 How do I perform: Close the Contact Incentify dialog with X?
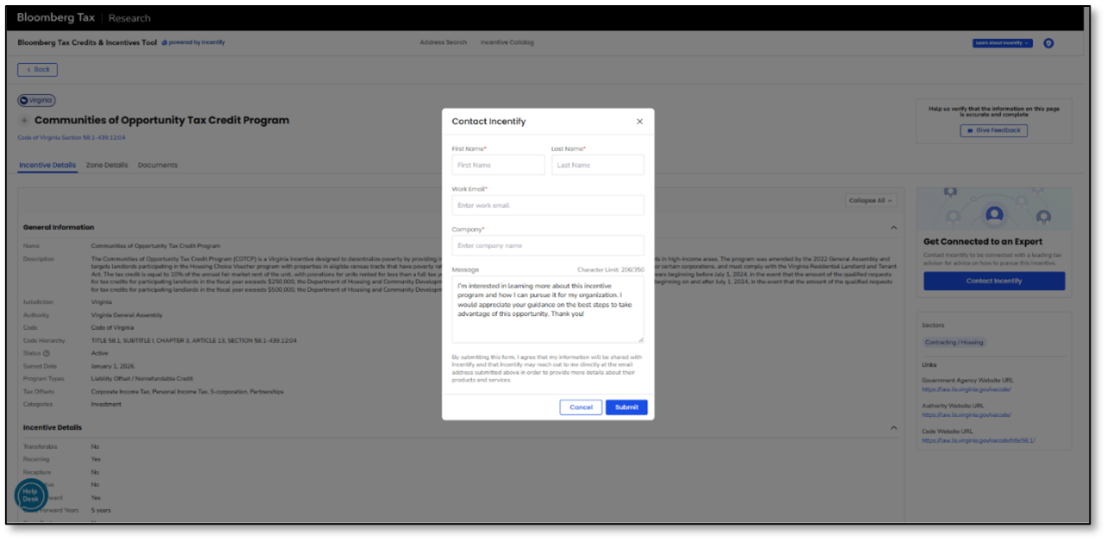[x=639, y=121]
